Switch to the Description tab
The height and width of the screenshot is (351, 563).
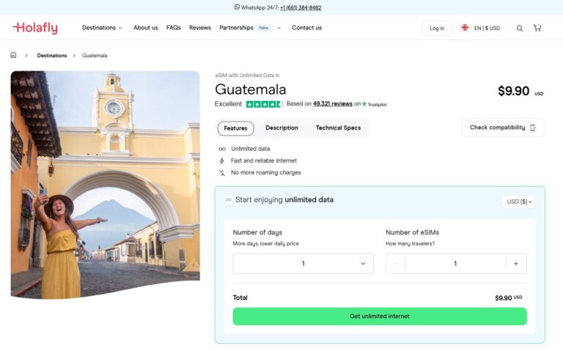281,128
